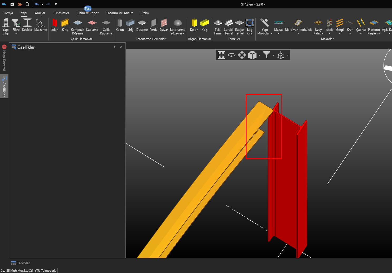The height and width of the screenshot is (273, 392).
Task: Open the Tasarım Ve Analiz tab
Action: tap(119, 13)
